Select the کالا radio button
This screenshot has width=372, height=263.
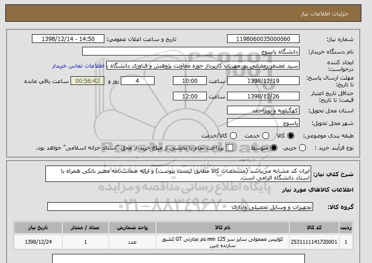click(291, 136)
